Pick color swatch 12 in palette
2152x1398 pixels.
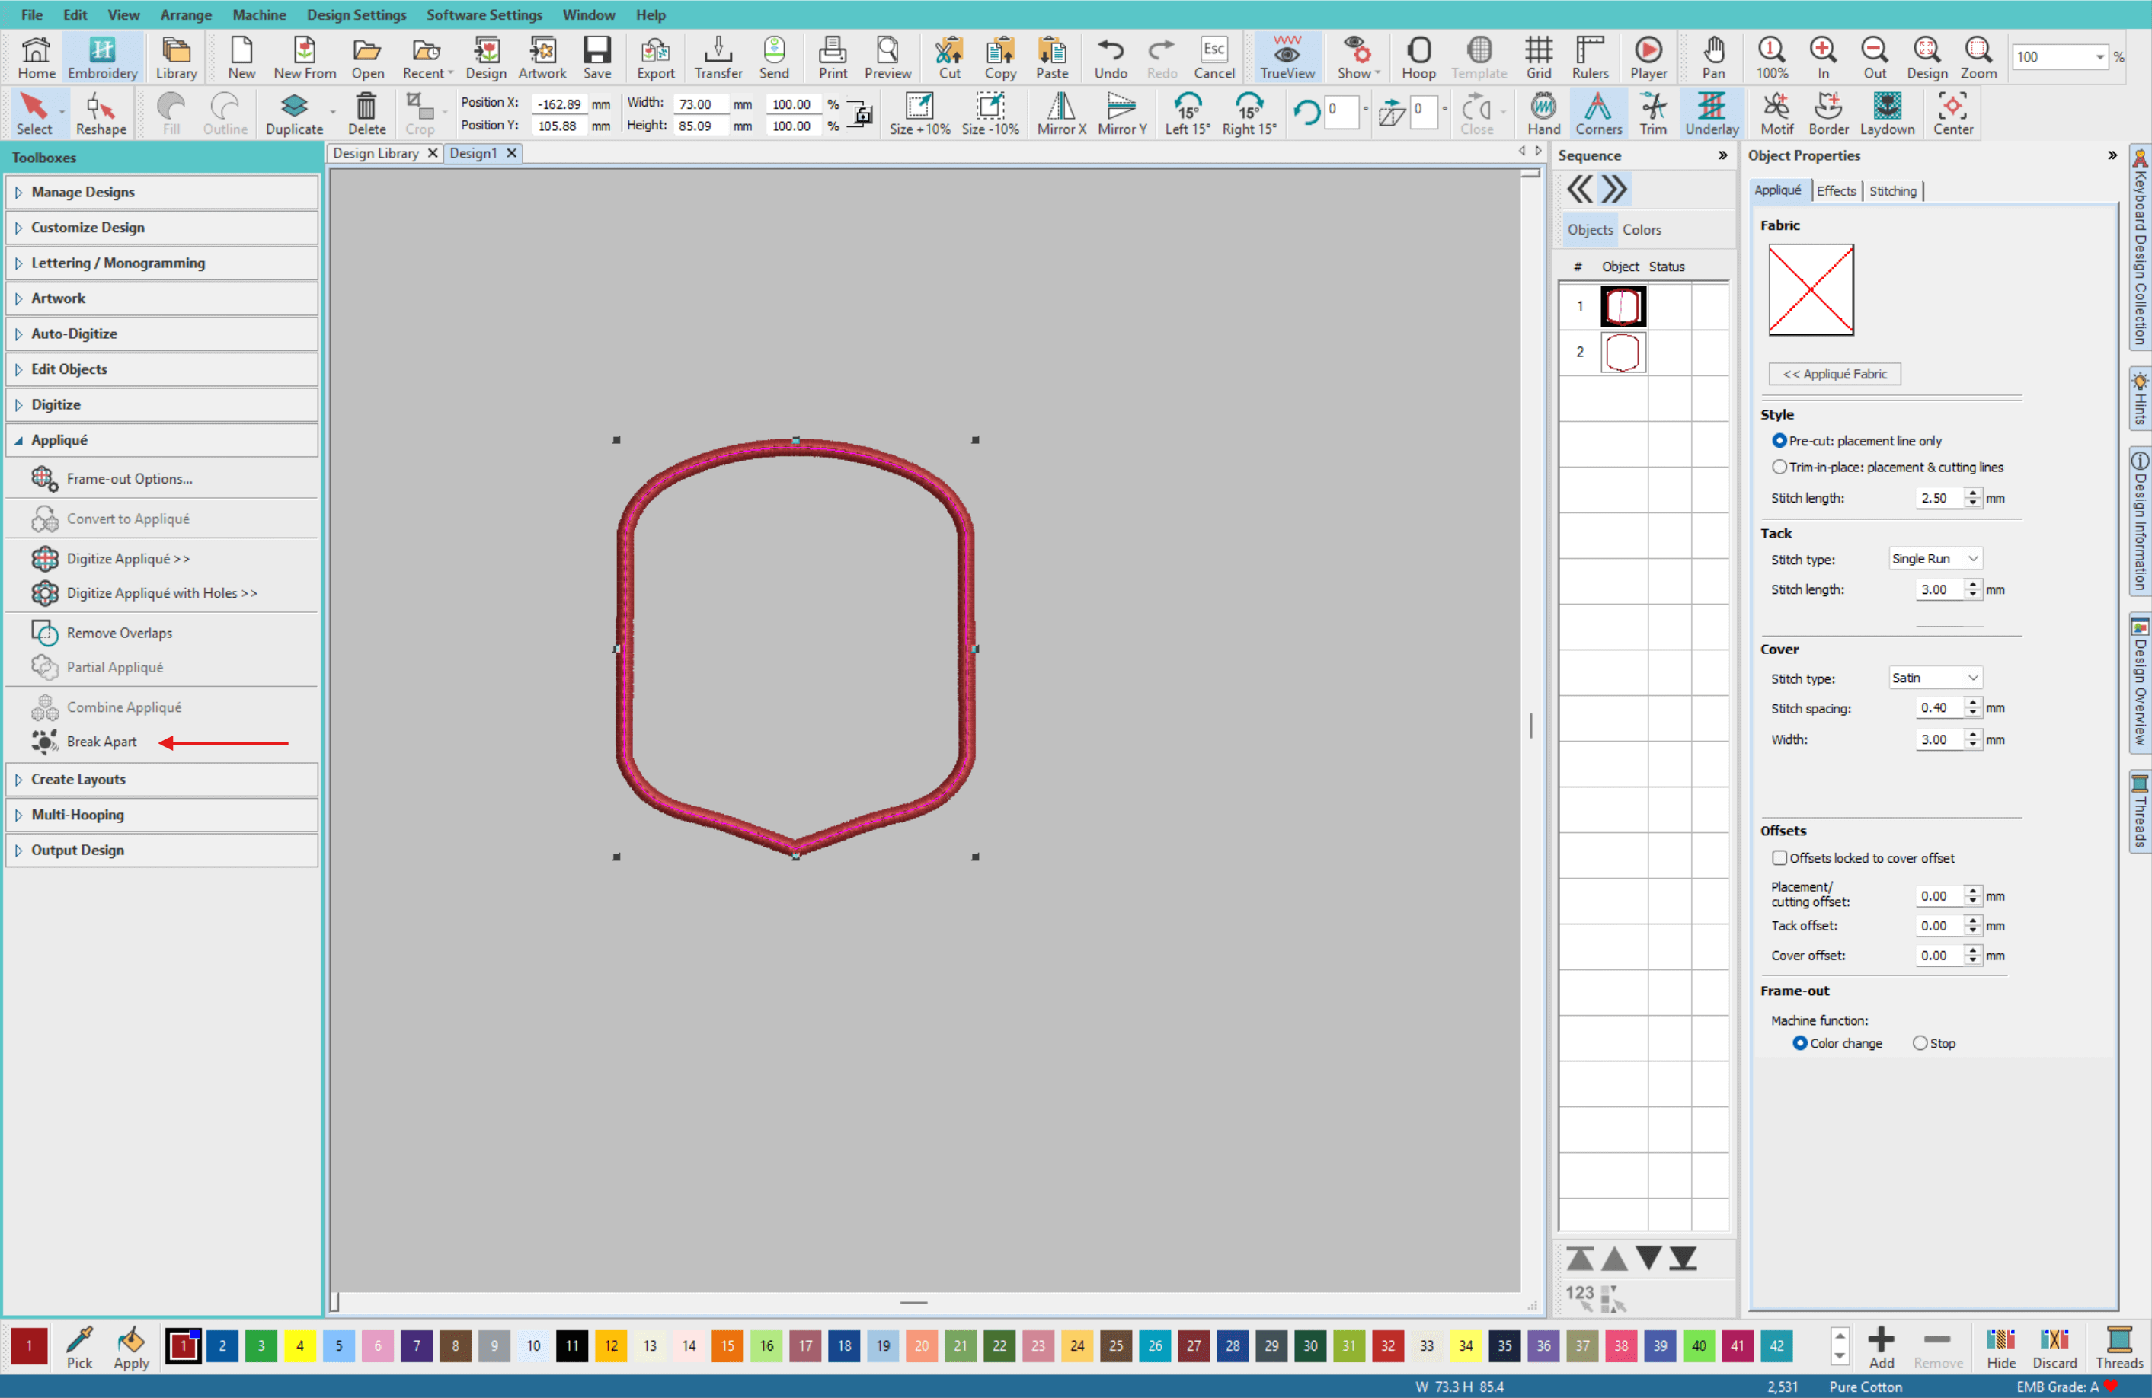(x=611, y=1345)
